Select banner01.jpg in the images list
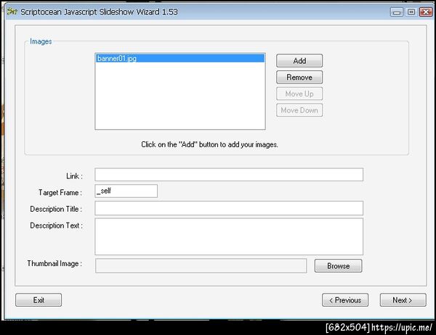 tap(180, 58)
